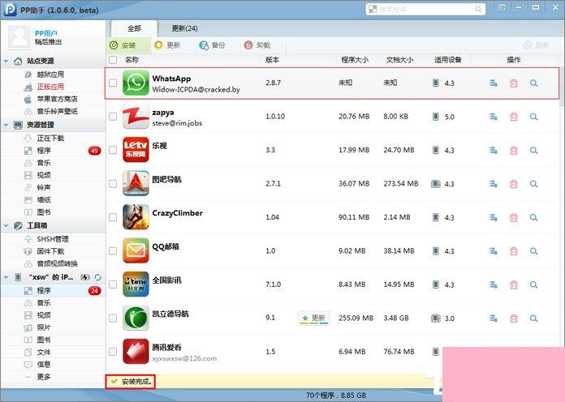565x402 pixels.
Task: Check the 图吧导航 row checkbox
Action: pyautogui.click(x=113, y=183)
